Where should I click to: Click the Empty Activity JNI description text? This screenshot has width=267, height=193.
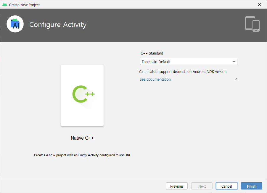(x=82, y=155)
